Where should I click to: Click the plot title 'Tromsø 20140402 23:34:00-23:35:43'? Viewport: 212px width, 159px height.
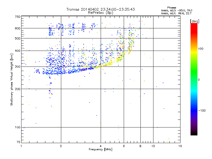(100, 9)
